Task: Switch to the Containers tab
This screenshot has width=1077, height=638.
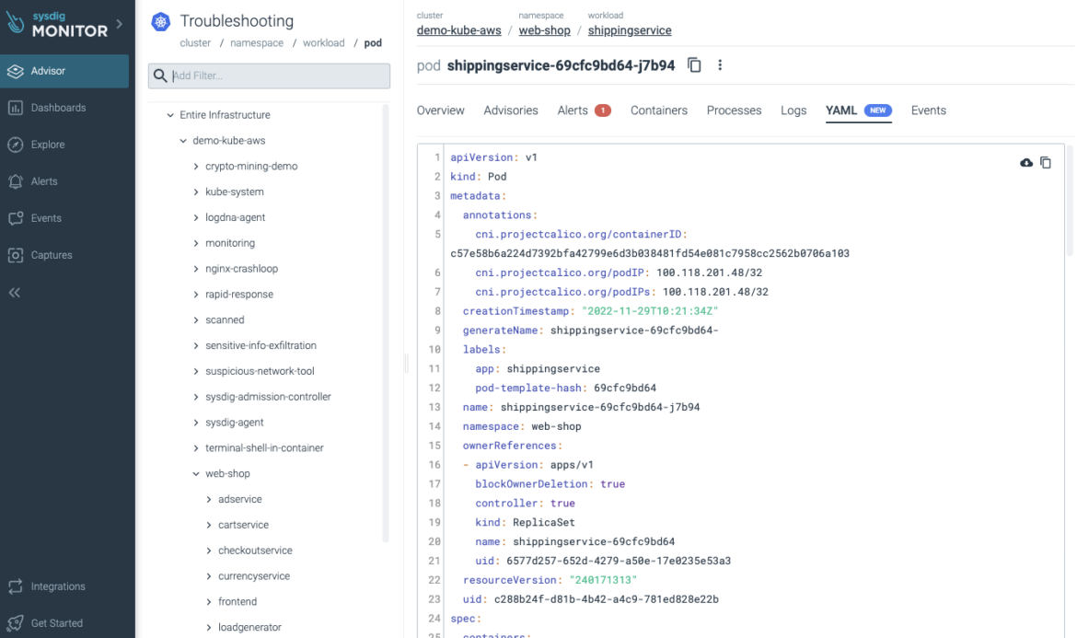Action: [x=658, y=110]
